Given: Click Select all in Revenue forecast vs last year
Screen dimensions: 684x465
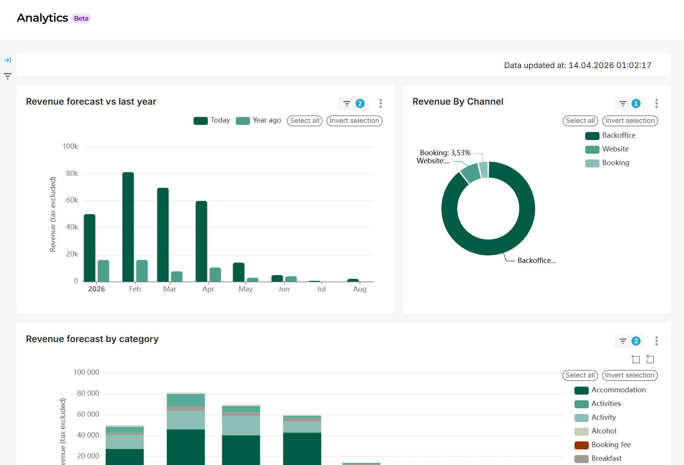Looking at the screenshot, I should click(305, 121).
